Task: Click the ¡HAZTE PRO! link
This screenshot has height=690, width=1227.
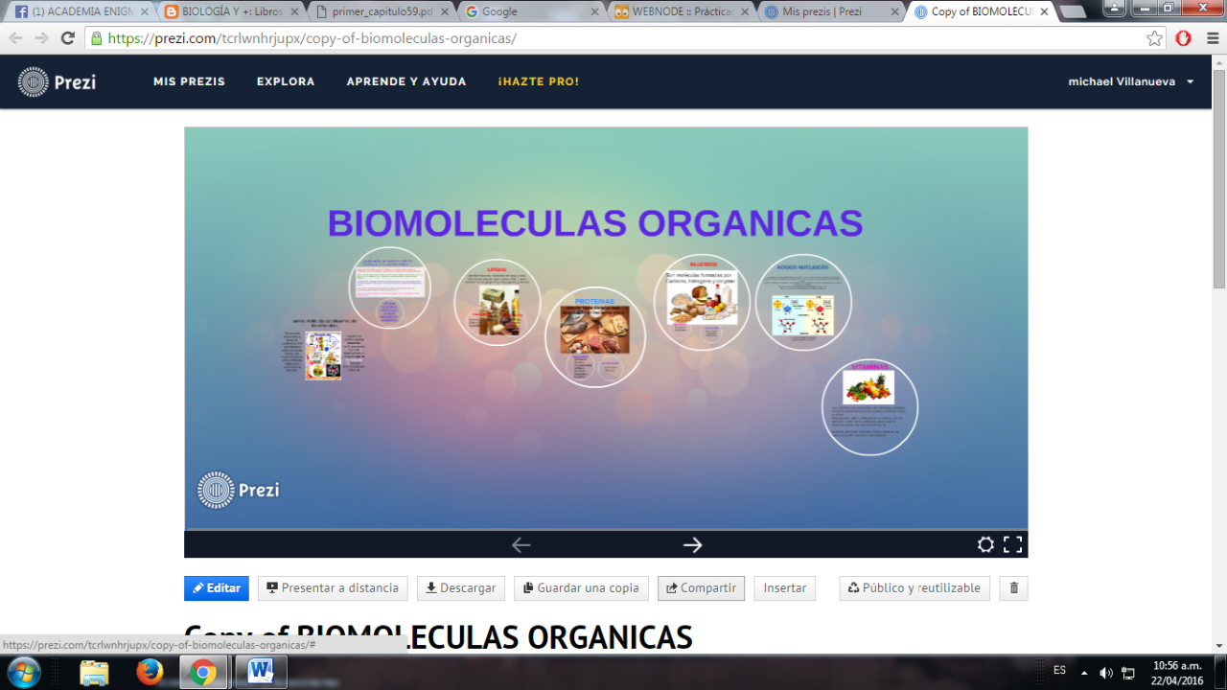Action: [x=538, y=82]
